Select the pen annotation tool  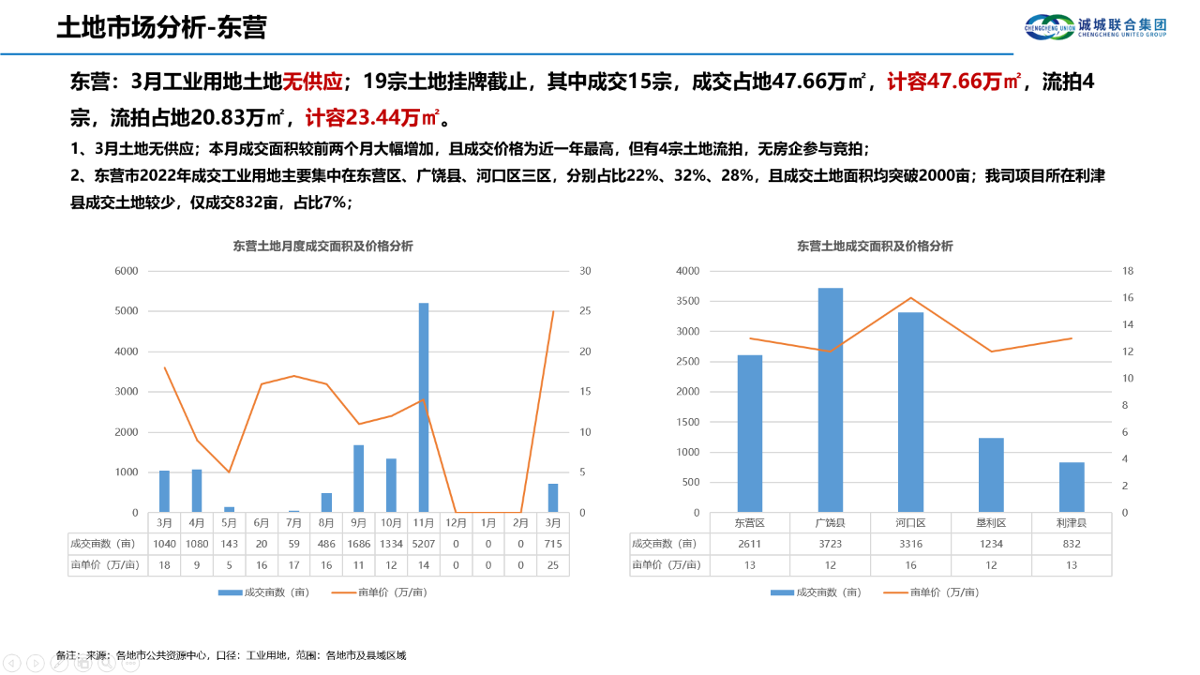59,665
